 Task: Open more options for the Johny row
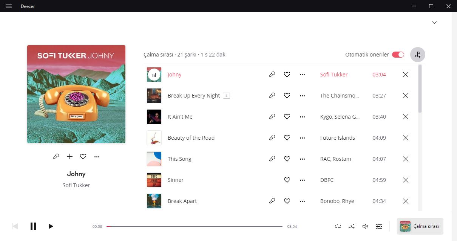[x=302, y=75]
